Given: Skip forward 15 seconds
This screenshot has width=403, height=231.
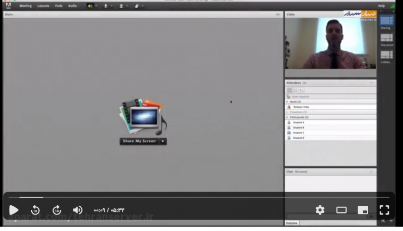Looking at the screenshot, I should pos(57,210).
